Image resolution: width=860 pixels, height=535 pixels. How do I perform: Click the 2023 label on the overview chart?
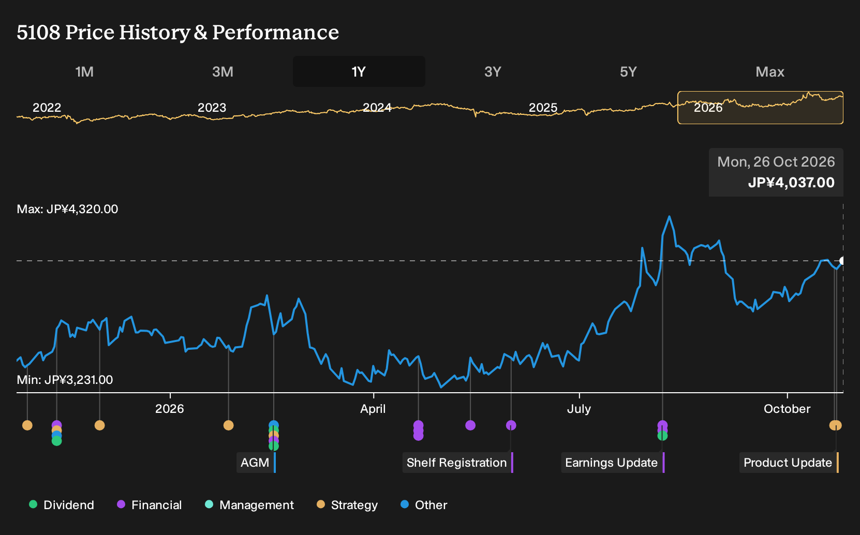pos(212,108)
